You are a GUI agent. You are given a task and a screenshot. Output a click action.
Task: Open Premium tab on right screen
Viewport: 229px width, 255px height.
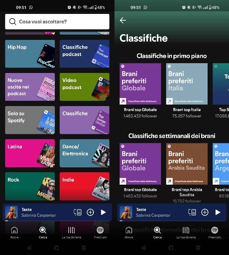(215, 233)
